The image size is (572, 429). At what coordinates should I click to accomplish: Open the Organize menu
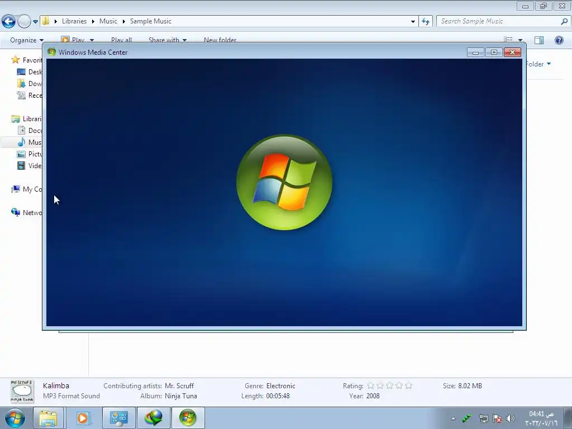click(27, 40)
